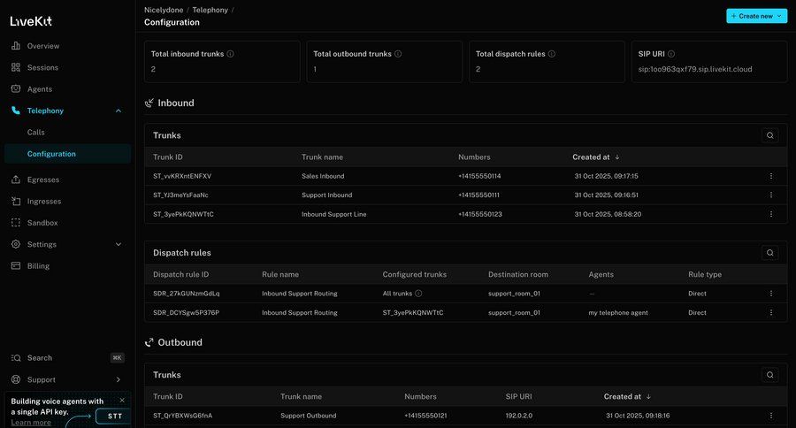Image resolution: width=796 pixels, height=428 pixels.
Task: Click the SIP URI value sip:1oo963qxf79.sip.livekit.cloud
Action: pyautogui.click(x=695, y=69)
